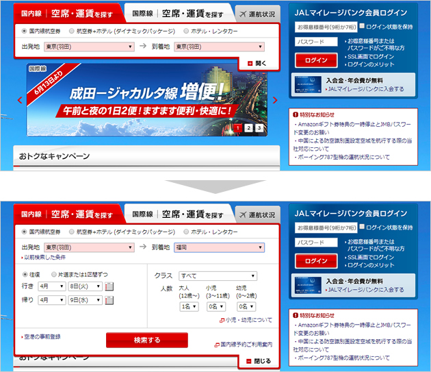Click お得意様番号 input in lower screenshot
This screenshot has width=431, height=372.
tap(326, 227)
